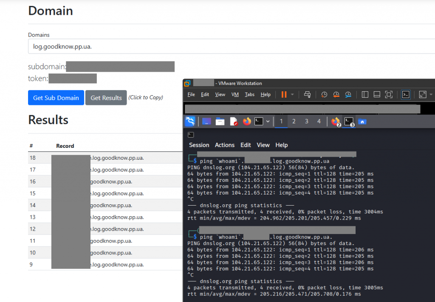Click the "subdomain:" label
Viewport: 435px width, 302px height.
click(x=47, y=67)
